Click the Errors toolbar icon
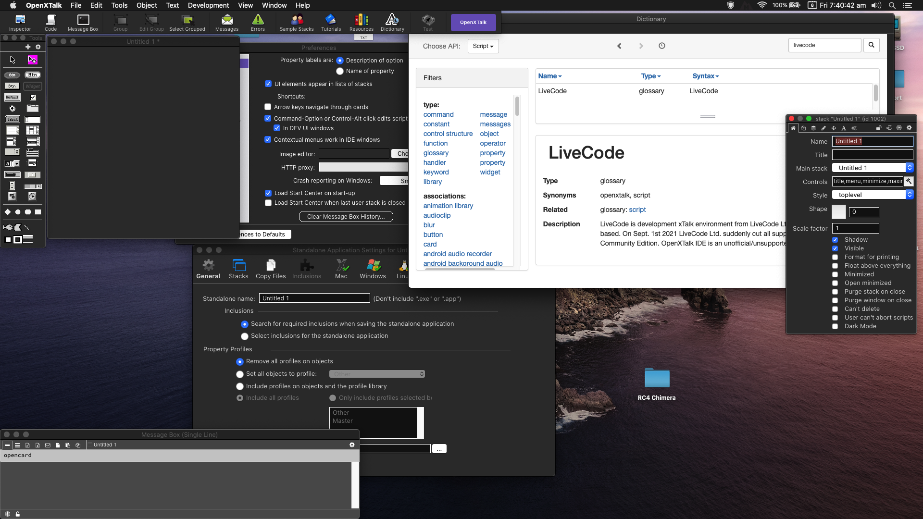 point(258,23)
